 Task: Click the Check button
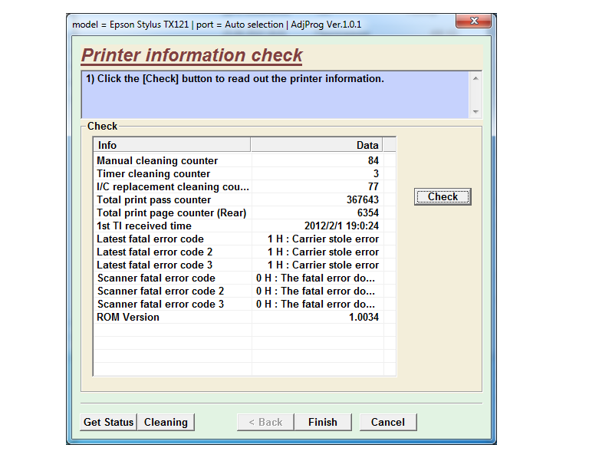click(443, 197)
